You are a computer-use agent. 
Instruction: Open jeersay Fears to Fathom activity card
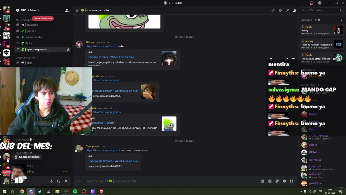pyautogui.click(x=322, y=44)
